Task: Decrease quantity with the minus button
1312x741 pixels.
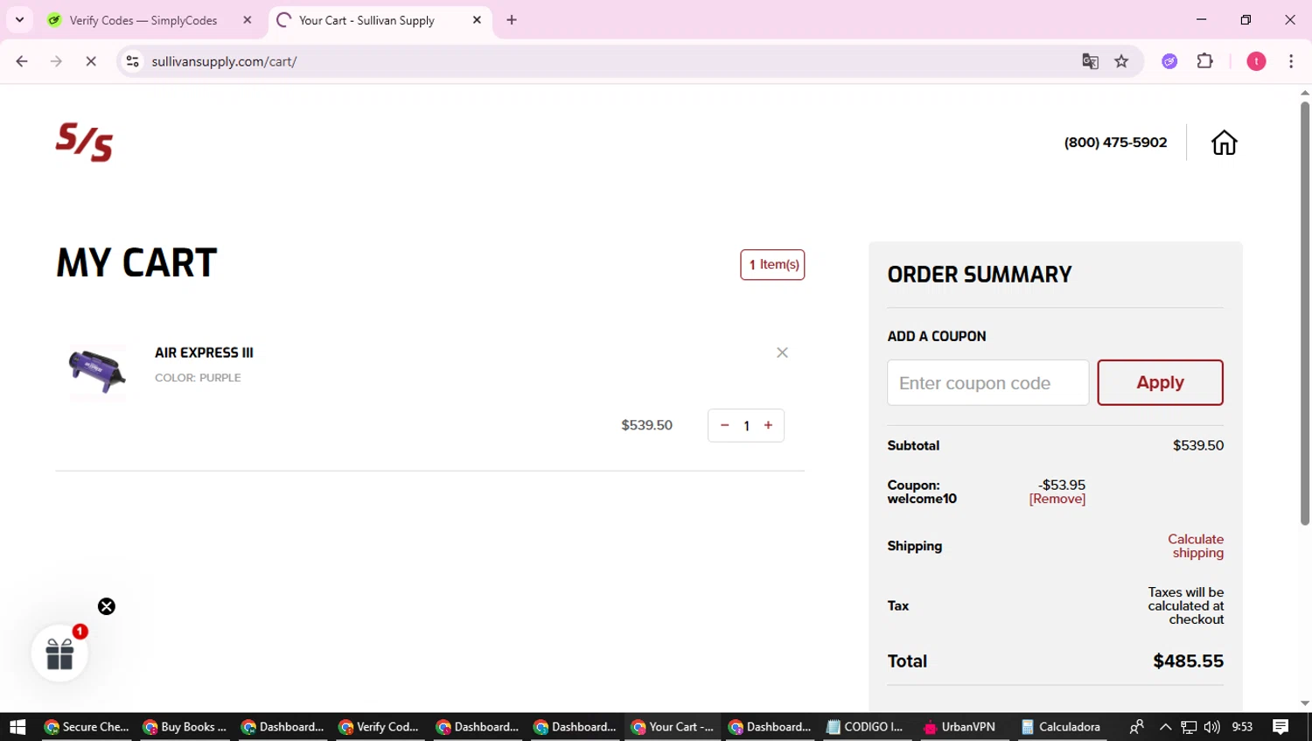Action: click(x=724, y=425)
